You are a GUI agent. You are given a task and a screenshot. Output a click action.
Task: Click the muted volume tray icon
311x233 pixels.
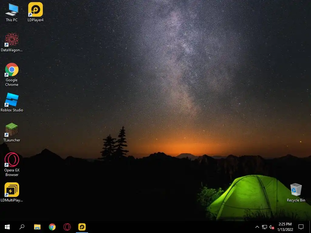tap(272, 227)
